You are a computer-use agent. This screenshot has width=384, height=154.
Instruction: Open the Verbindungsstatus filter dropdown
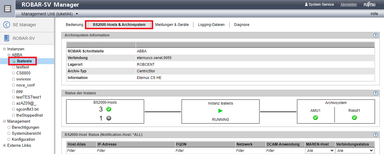coord(355,150)
